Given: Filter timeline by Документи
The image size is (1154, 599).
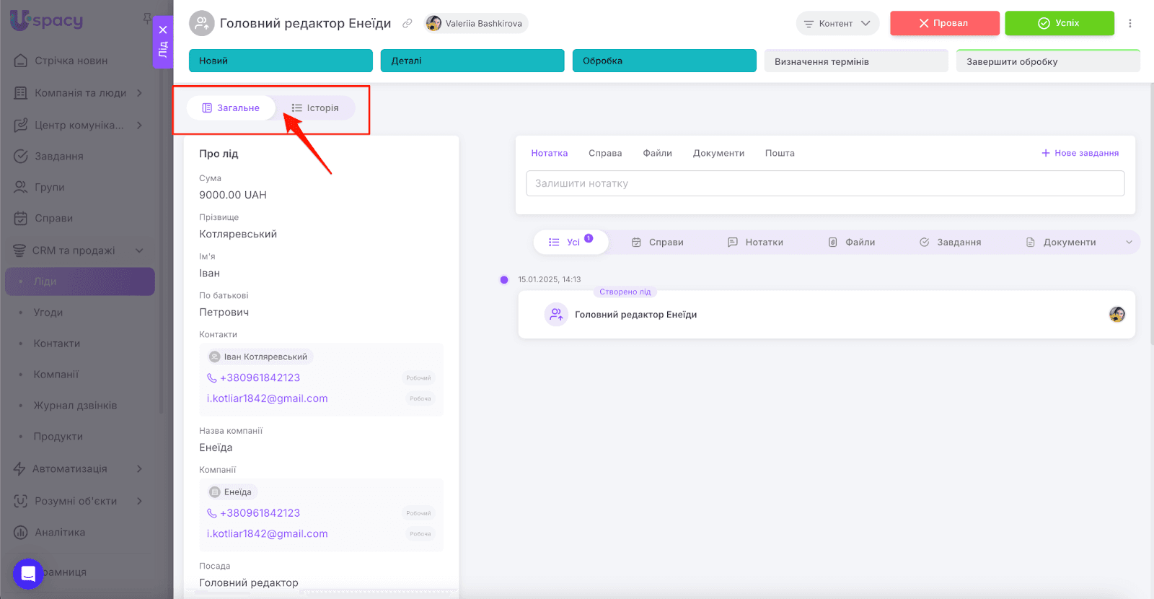Looking at the screenshot, I should (1061, 242).
